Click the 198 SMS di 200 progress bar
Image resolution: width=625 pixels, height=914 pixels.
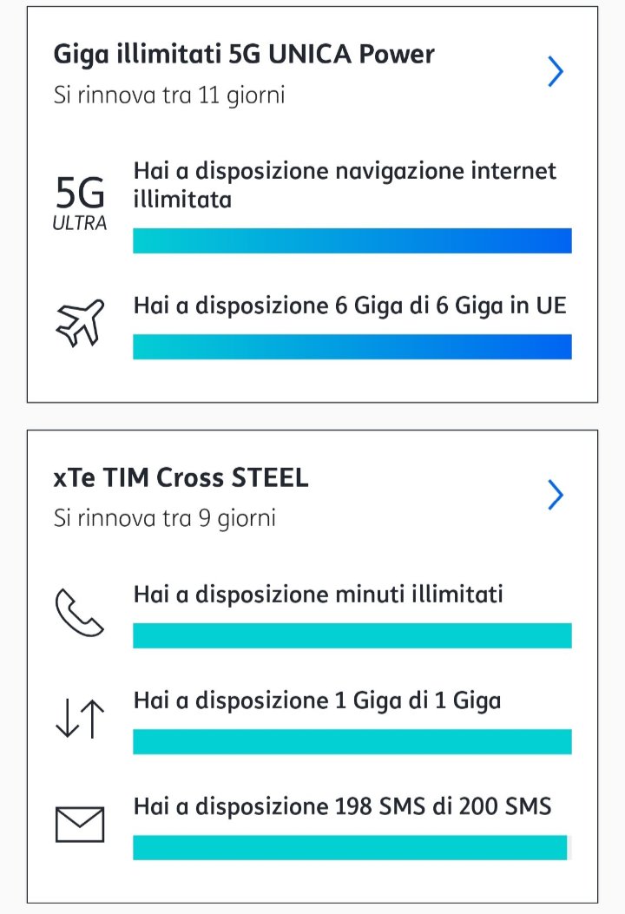(352, 847)
